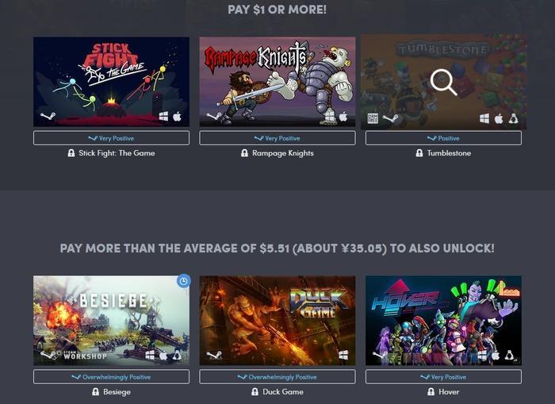Open Duck Game Overwhelmingly Positive reviews button
Image resolution: width=555 pixels, height=404 pixels.
(277, 377)
